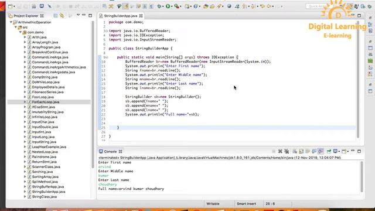Viewport: 375px width, 211px height.
Task: Click Collapse All in Project Explorer
Action: click(x=56, y=16)
